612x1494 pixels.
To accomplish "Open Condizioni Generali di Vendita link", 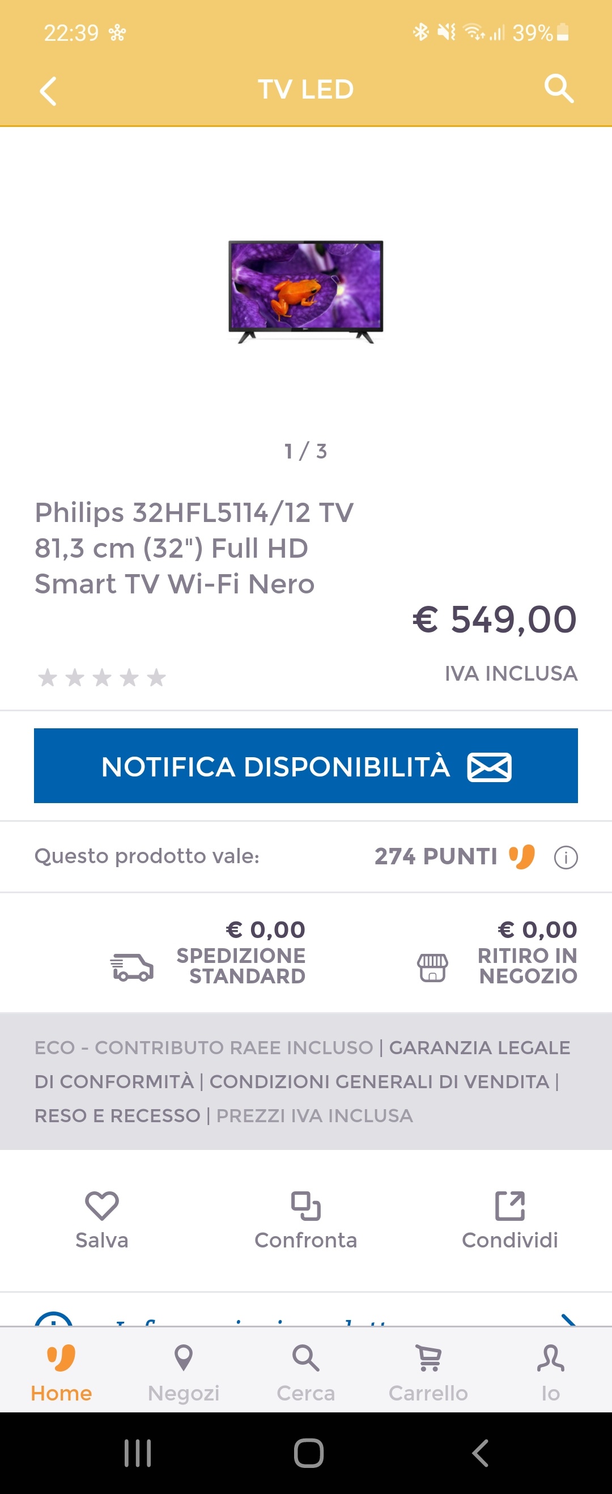I will coord(379,1081).
